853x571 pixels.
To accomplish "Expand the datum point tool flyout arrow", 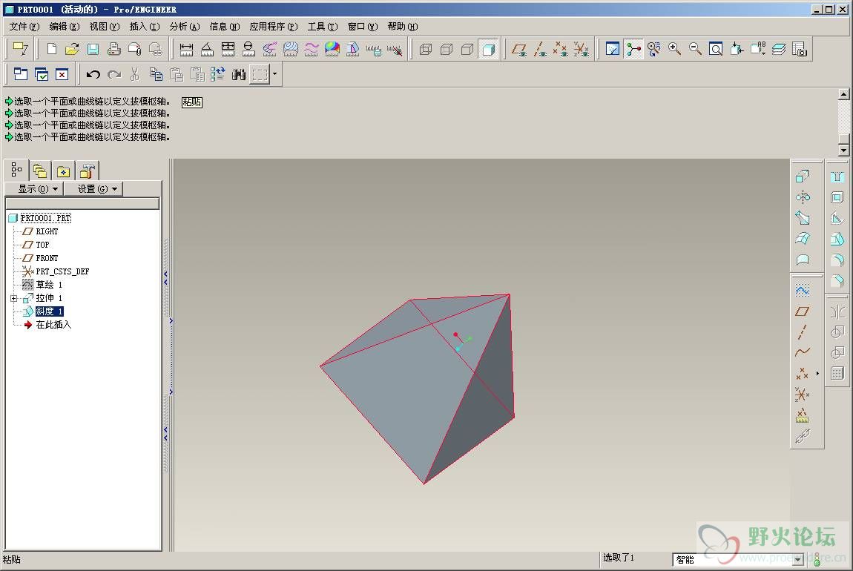I will click(817, 374).
